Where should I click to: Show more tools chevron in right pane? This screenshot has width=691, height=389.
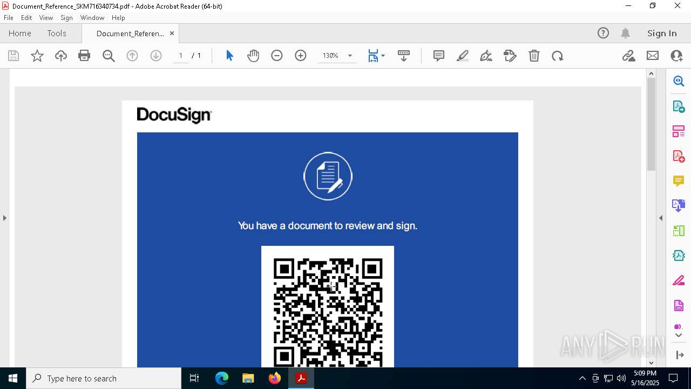(679, 336)
